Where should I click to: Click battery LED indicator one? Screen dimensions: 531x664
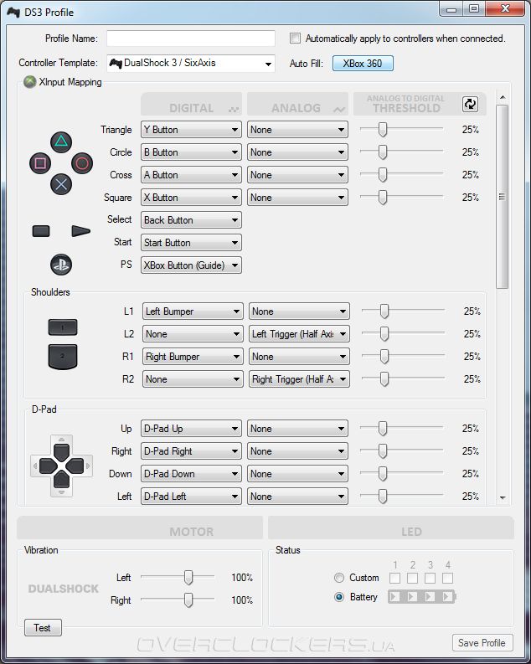(x=394, y=597)
